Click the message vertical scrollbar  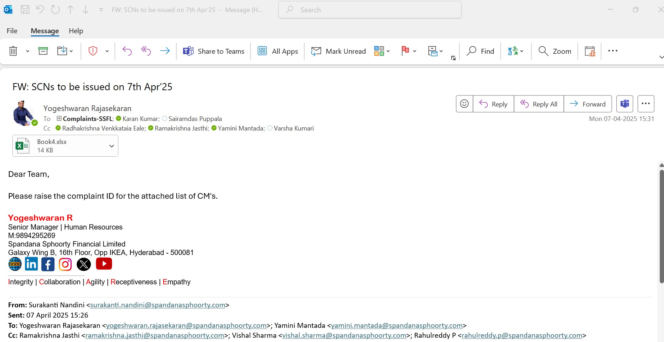661,226
